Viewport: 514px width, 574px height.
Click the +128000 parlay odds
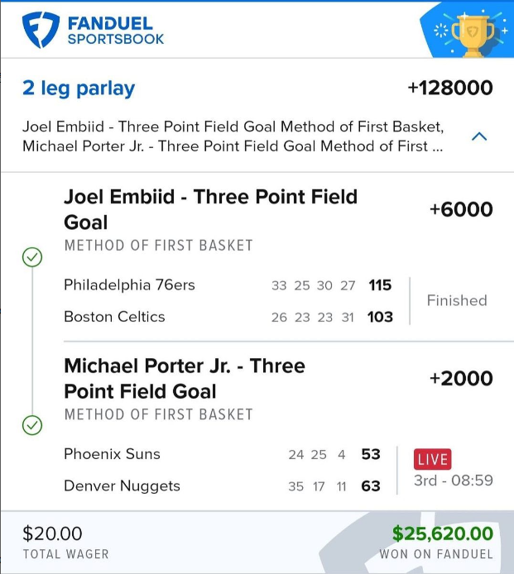[x=449, y=88]
